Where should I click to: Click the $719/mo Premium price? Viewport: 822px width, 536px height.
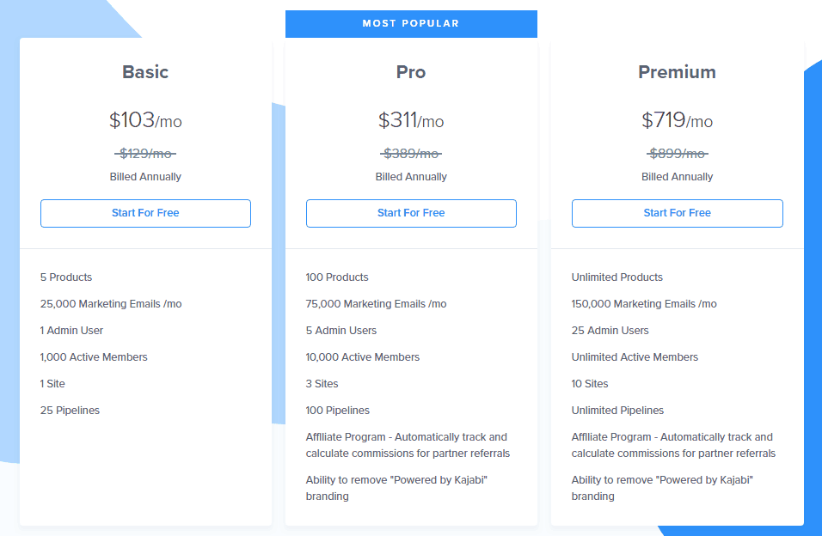(x=677, y=120)
